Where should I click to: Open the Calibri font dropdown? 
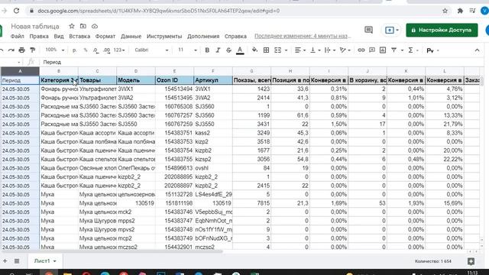[151, 50]
